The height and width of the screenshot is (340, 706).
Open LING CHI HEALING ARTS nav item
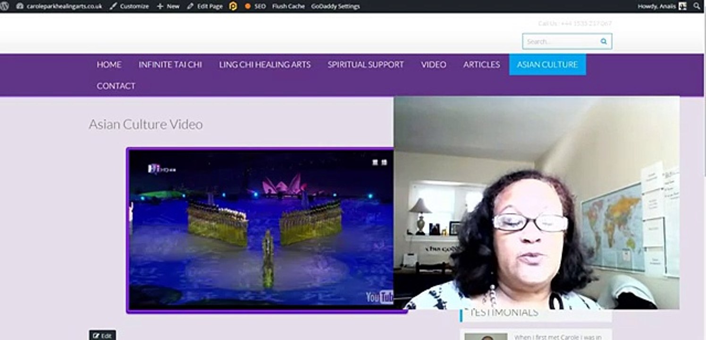(265, 65)
